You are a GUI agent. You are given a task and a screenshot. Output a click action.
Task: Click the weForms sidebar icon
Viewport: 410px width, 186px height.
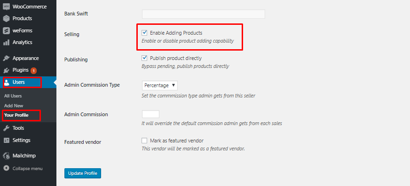coord(6,30)
